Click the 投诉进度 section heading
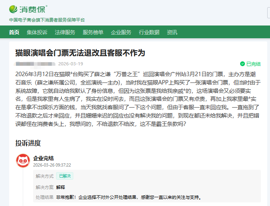The width and height of the screenshot is (270, 206). pos(28,143)
